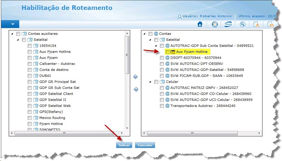Tick the Conta de destino checkbox
282x161 pixels.
pyautogui.click(x=30, y=70)
